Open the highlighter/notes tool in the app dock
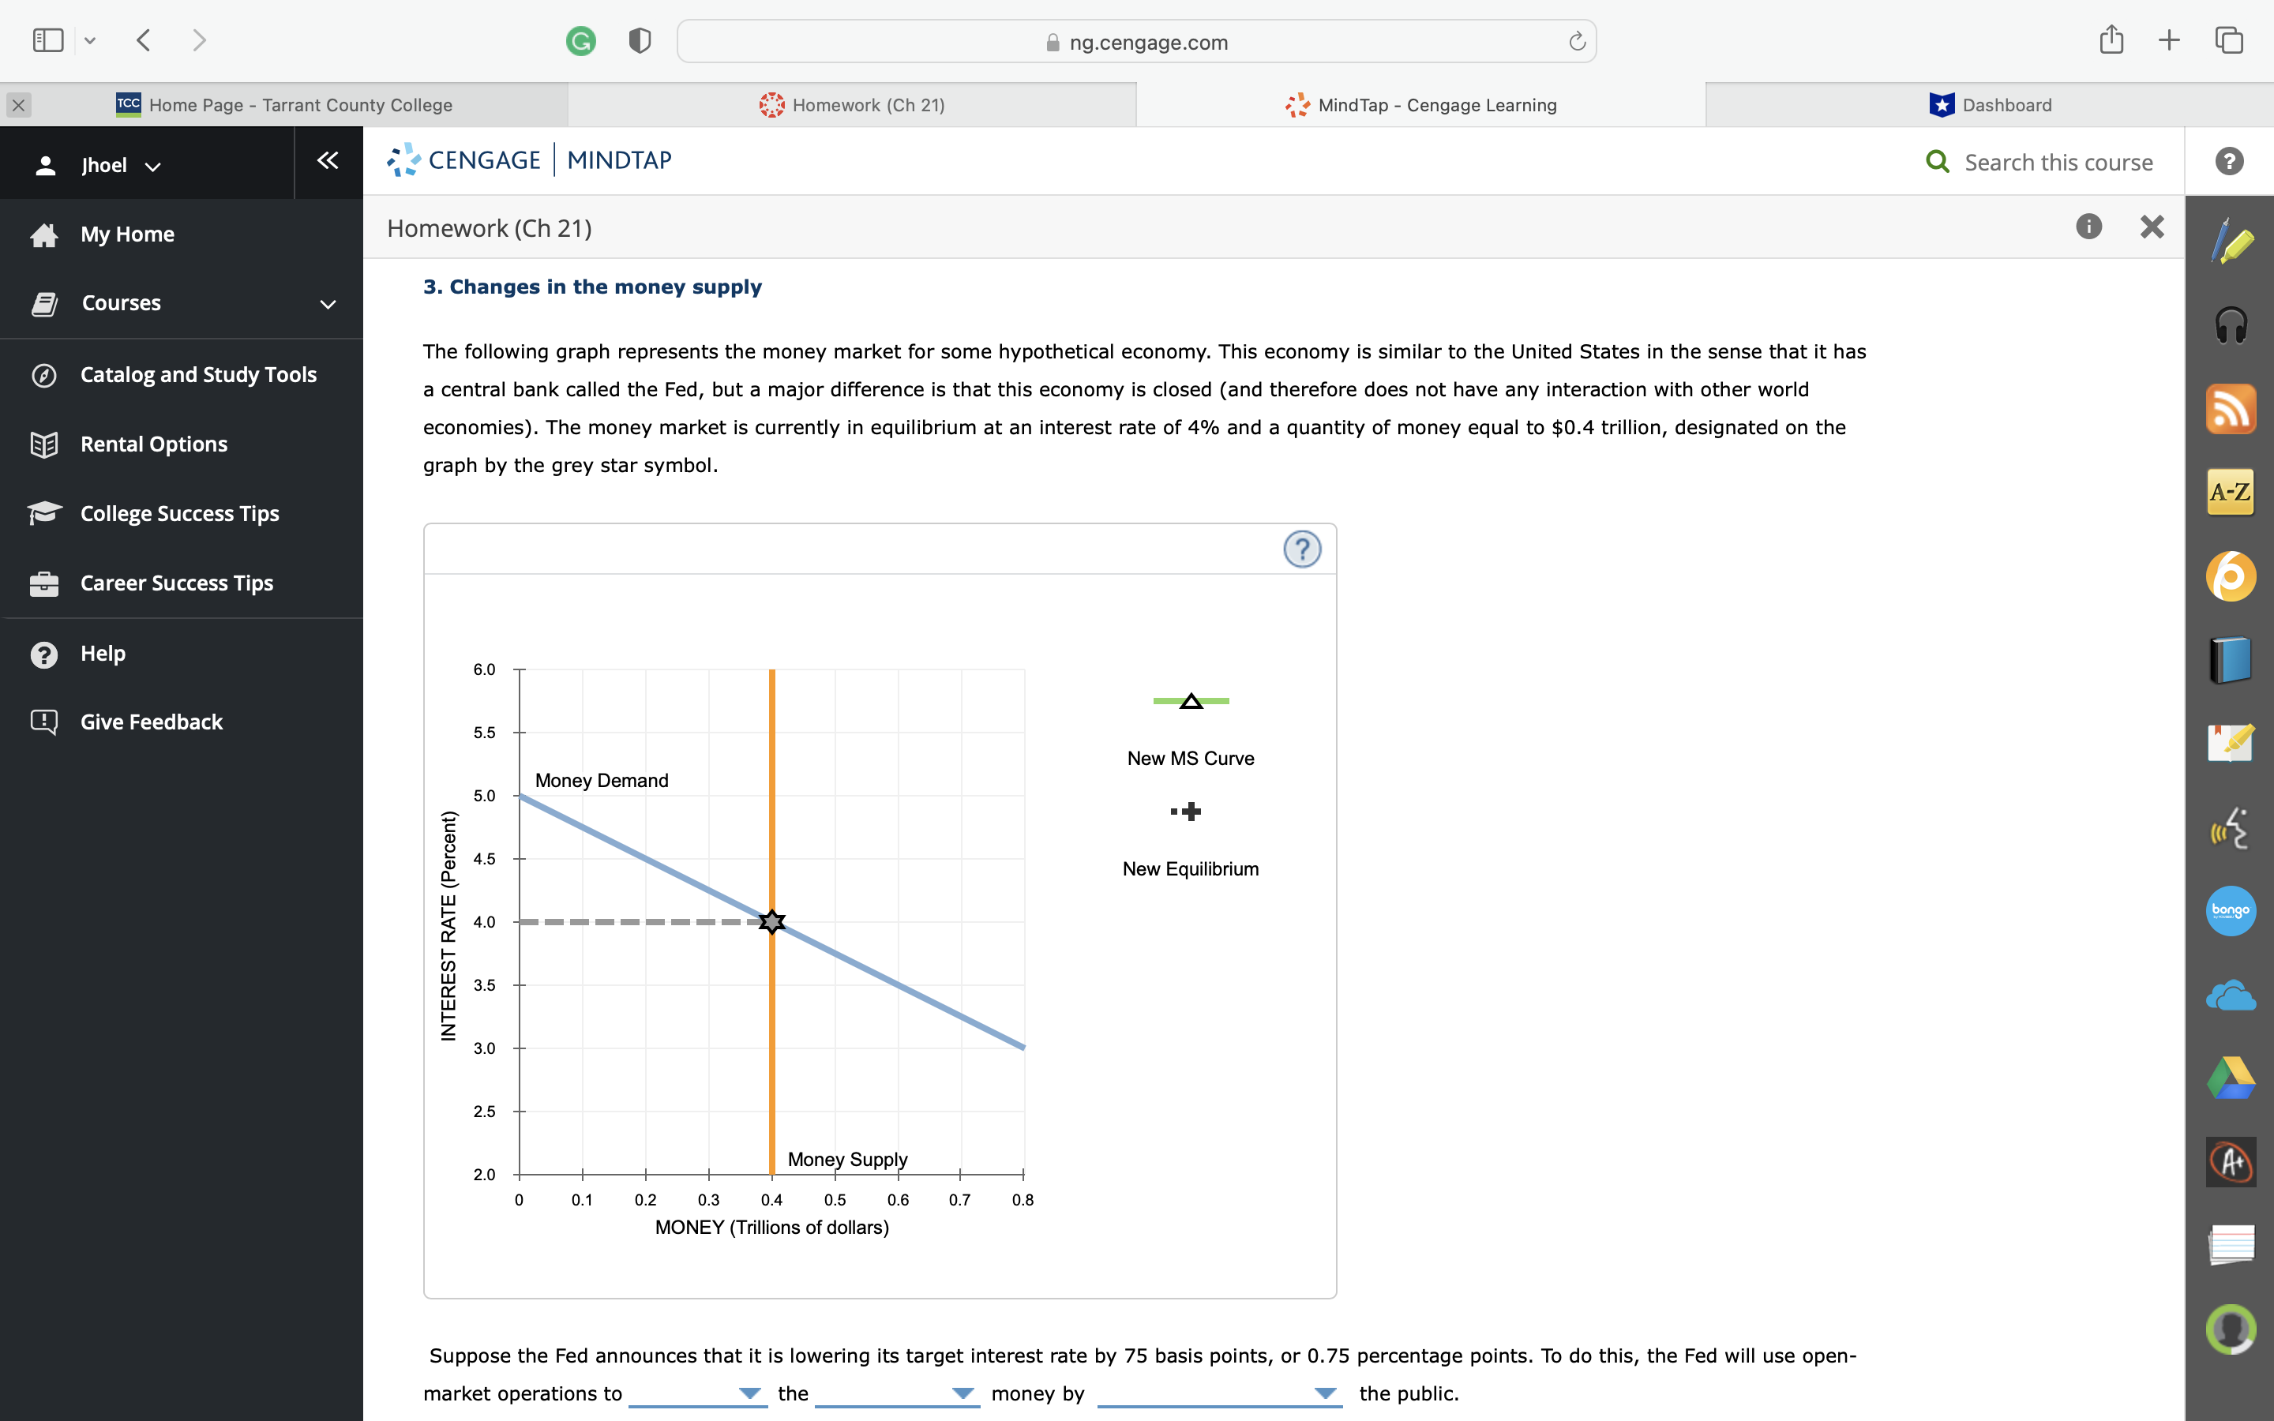2274x1421 pixels. pos(2231,242)
